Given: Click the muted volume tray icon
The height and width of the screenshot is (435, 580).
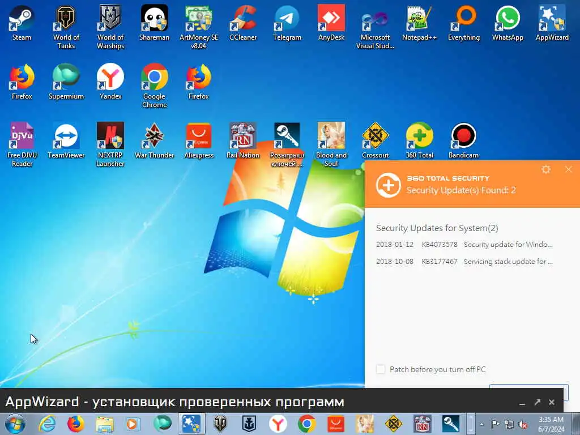Looking at the screenshot, I should coord(523,424).
